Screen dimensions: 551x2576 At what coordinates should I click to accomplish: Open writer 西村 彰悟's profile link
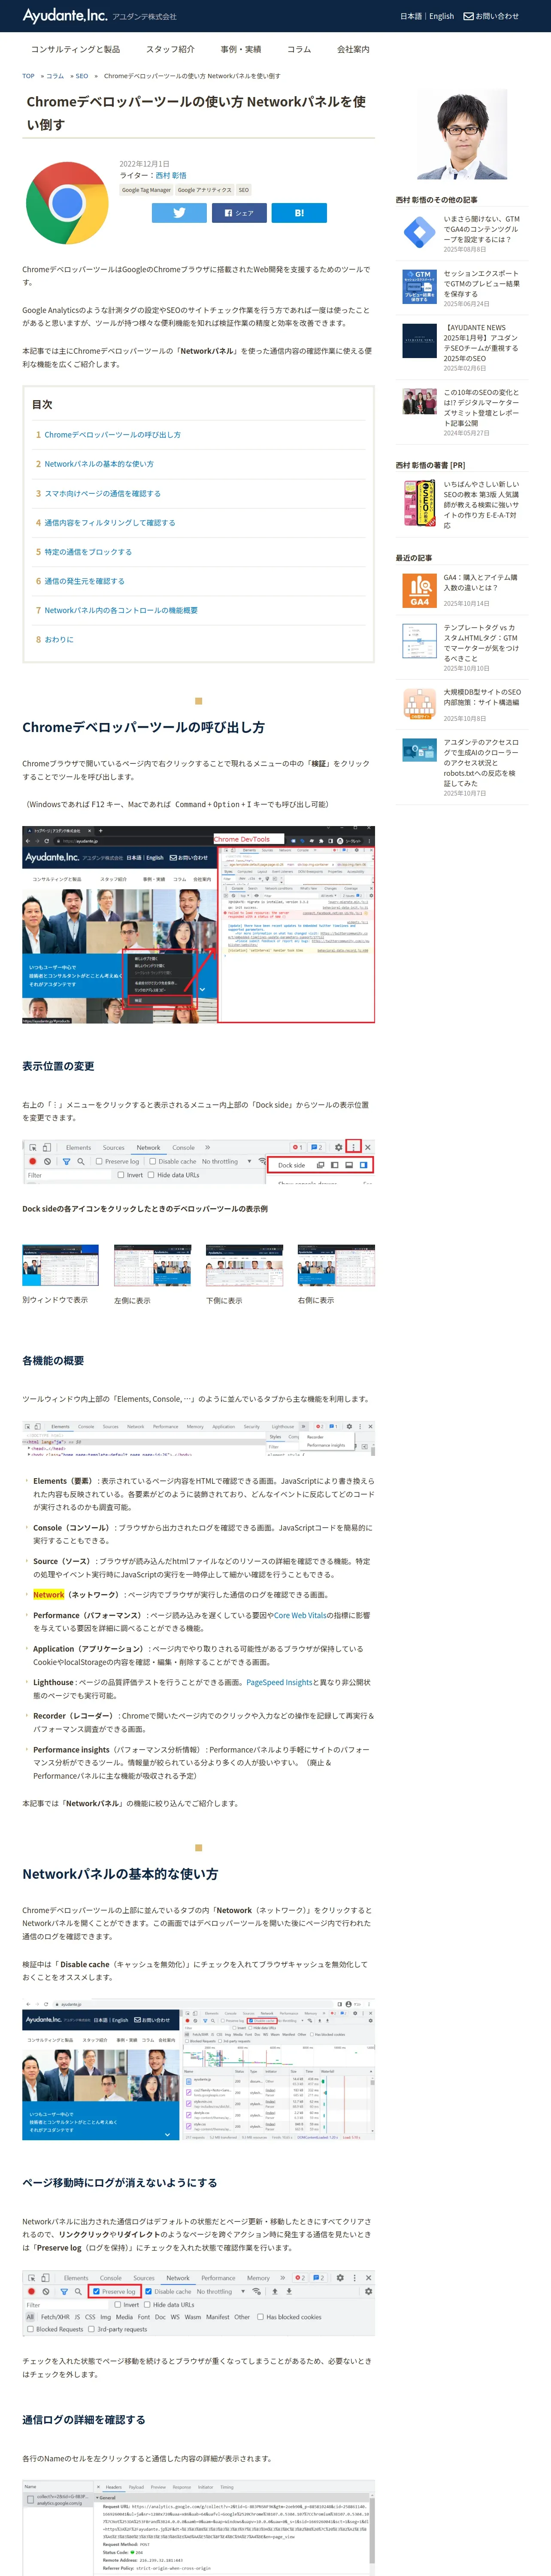point(170,175)
